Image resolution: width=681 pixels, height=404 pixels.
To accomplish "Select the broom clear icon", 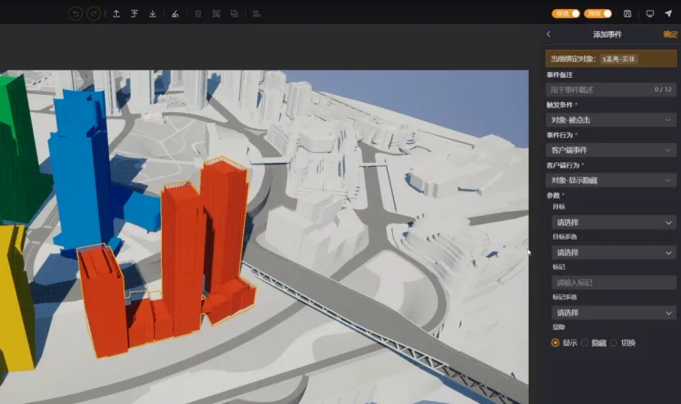I will [175, 14].
